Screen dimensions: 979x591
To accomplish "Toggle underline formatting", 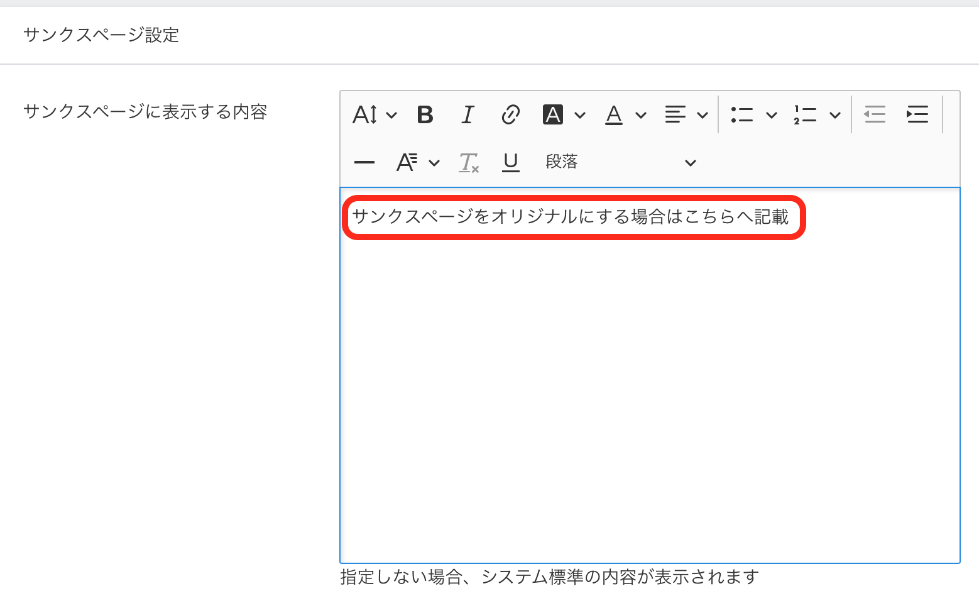I will click(511, 162).
